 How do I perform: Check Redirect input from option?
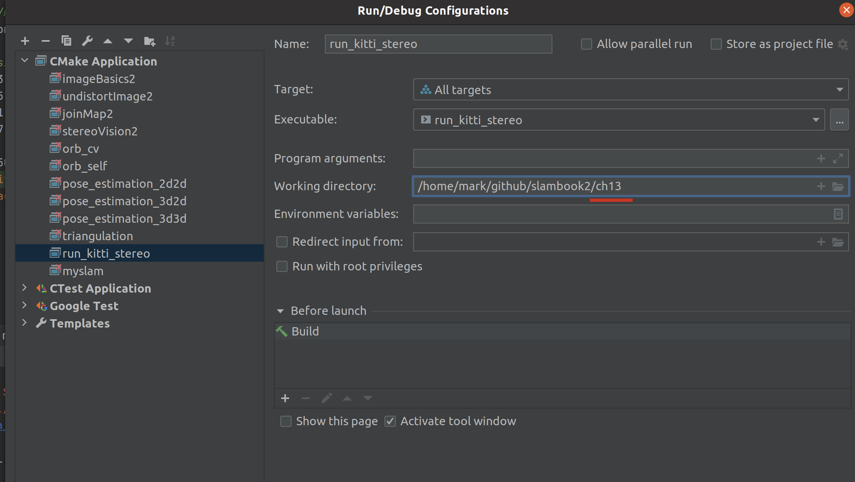282,242
